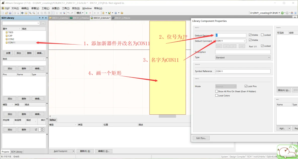The height and width of the screenshot is (159, 298).
Task: Click the Symbol Reference field containing CON11
Action: coord(243,71)
